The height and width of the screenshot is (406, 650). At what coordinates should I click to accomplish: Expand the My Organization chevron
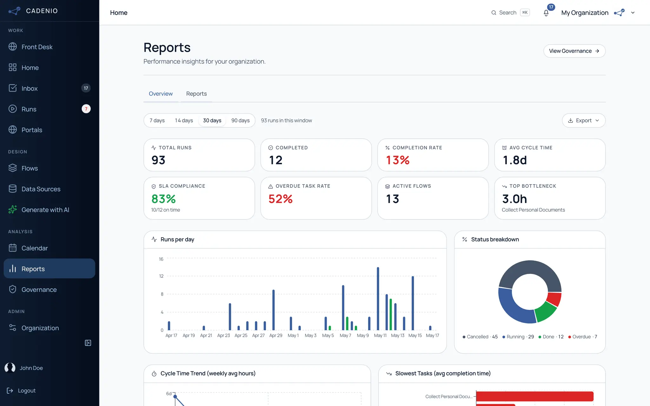point(633,13)
